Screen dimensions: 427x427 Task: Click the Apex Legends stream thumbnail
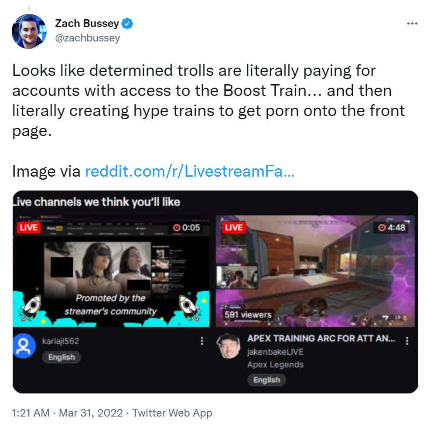click(315, 271)
